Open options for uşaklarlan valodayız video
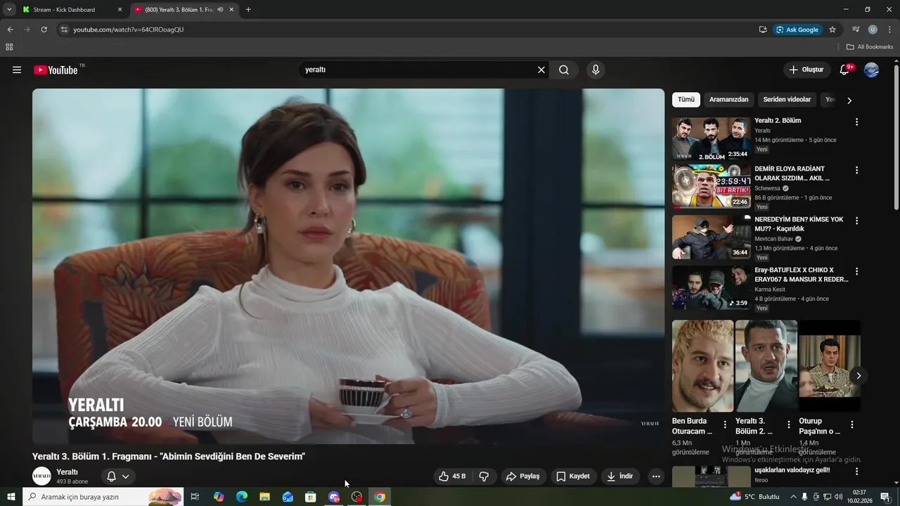900x506 pixels. click(x=856, y=472)
